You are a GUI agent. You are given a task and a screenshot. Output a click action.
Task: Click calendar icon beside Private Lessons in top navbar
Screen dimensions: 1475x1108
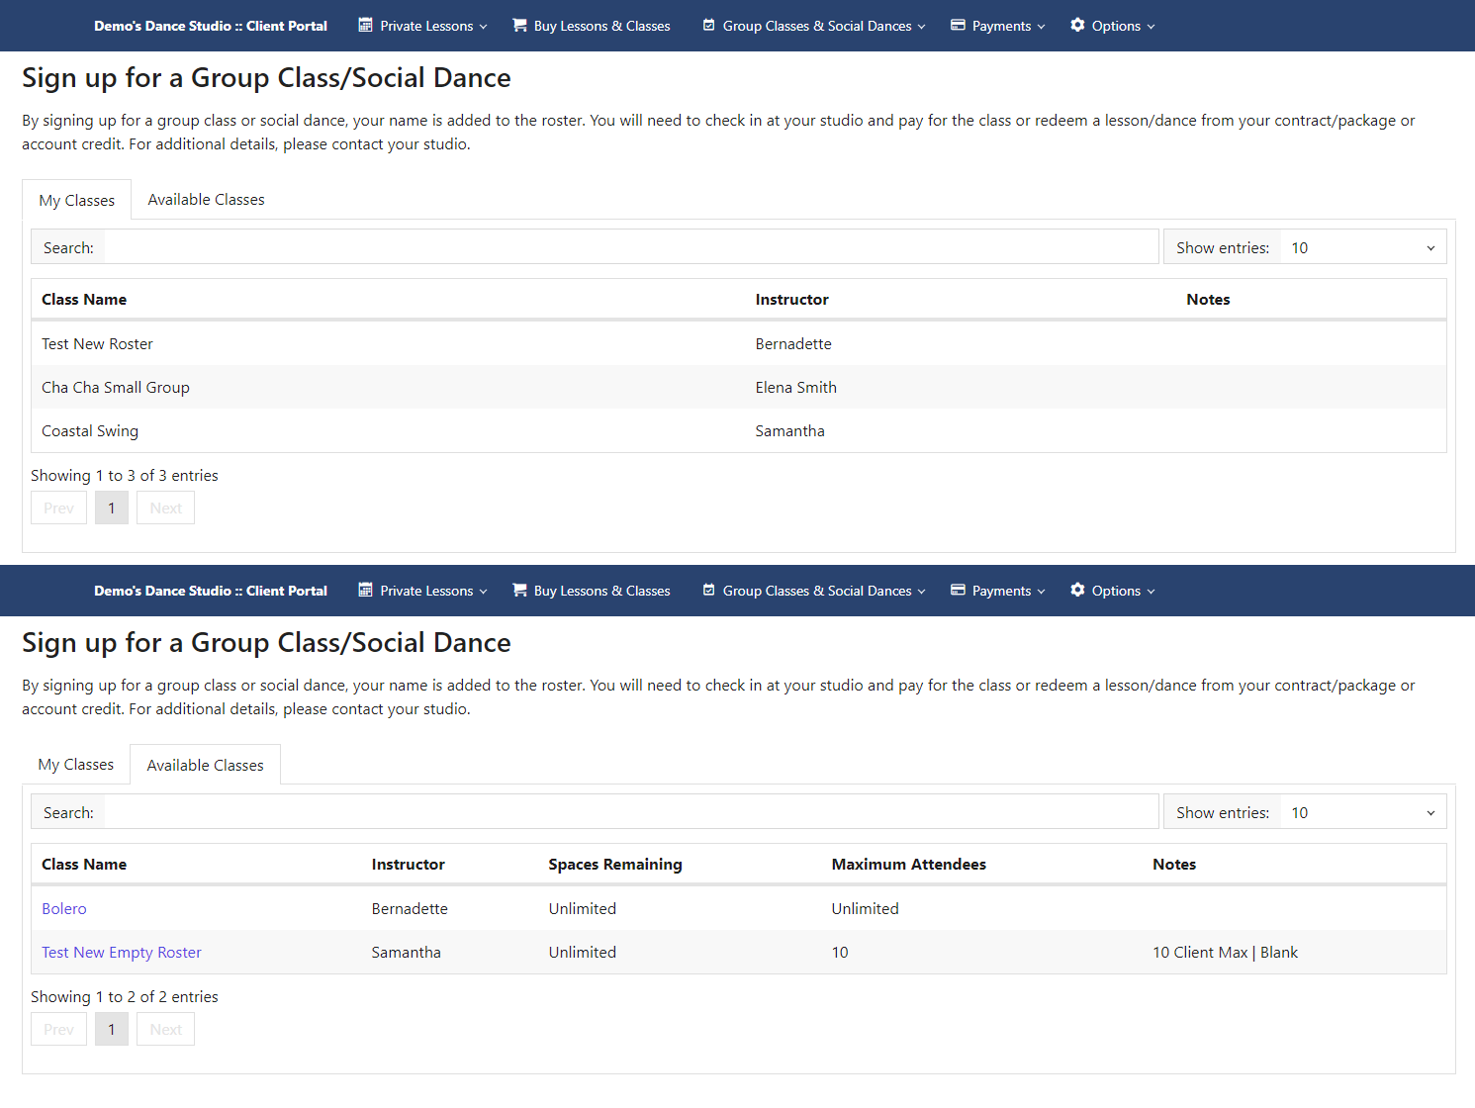pos(365,25)
